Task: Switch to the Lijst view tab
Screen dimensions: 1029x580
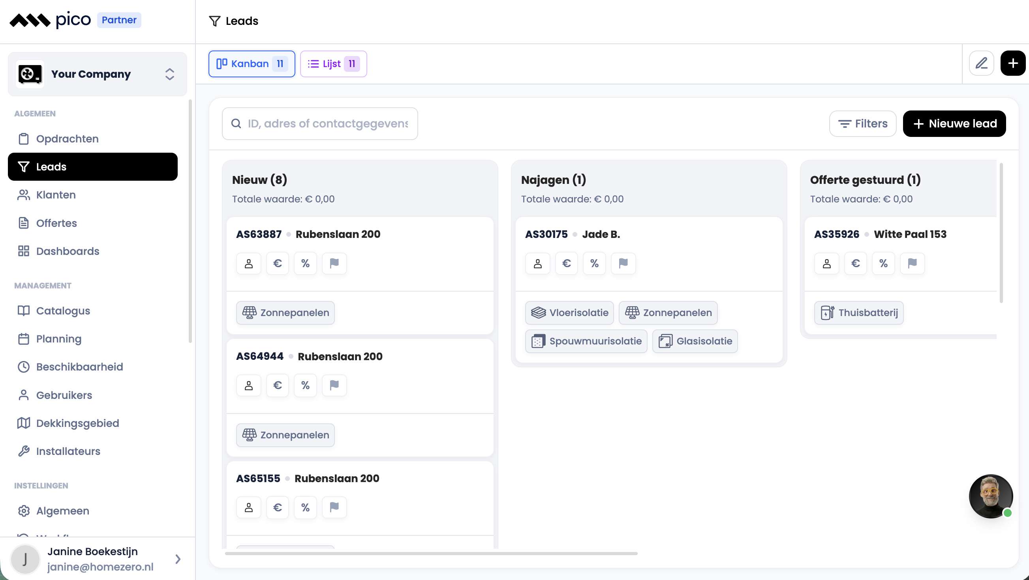Action: 334,64
